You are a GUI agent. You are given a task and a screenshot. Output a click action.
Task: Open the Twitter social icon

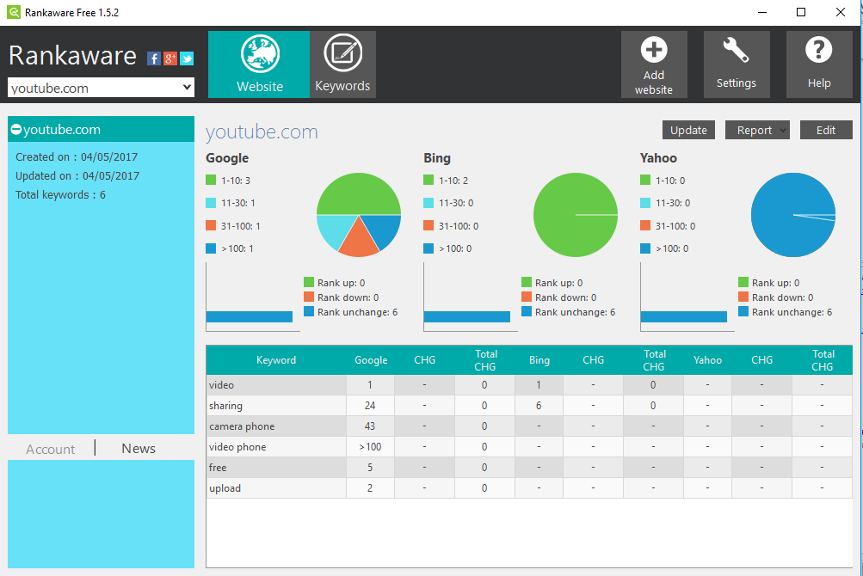[x=186, y=58]
